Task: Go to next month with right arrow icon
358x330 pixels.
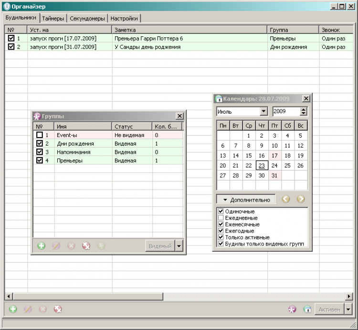Action: point(301,199)
